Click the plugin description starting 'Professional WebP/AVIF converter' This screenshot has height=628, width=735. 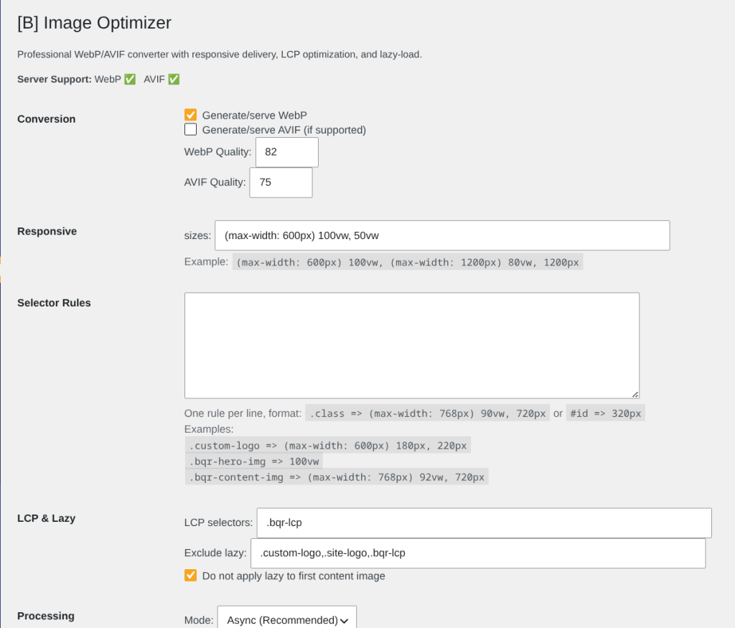pyautogui.click(x=220, y=55)
